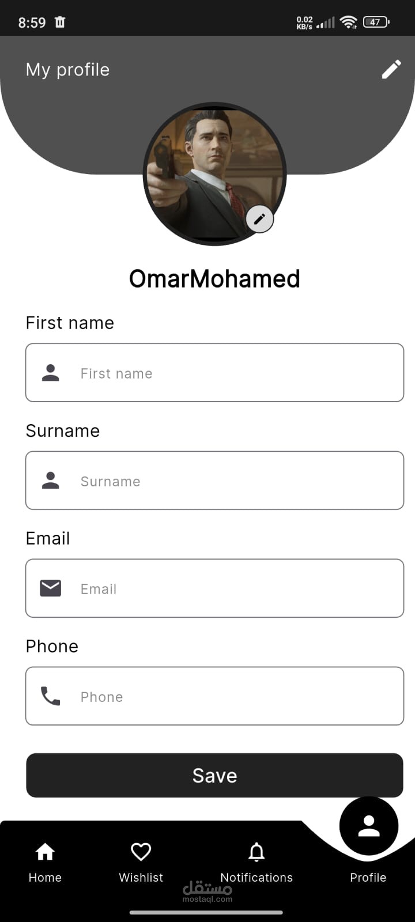Image resolution: width=415 pixels, height=922 pixels.
Task: Tap the person icon in Surname field
Action: 51,481
